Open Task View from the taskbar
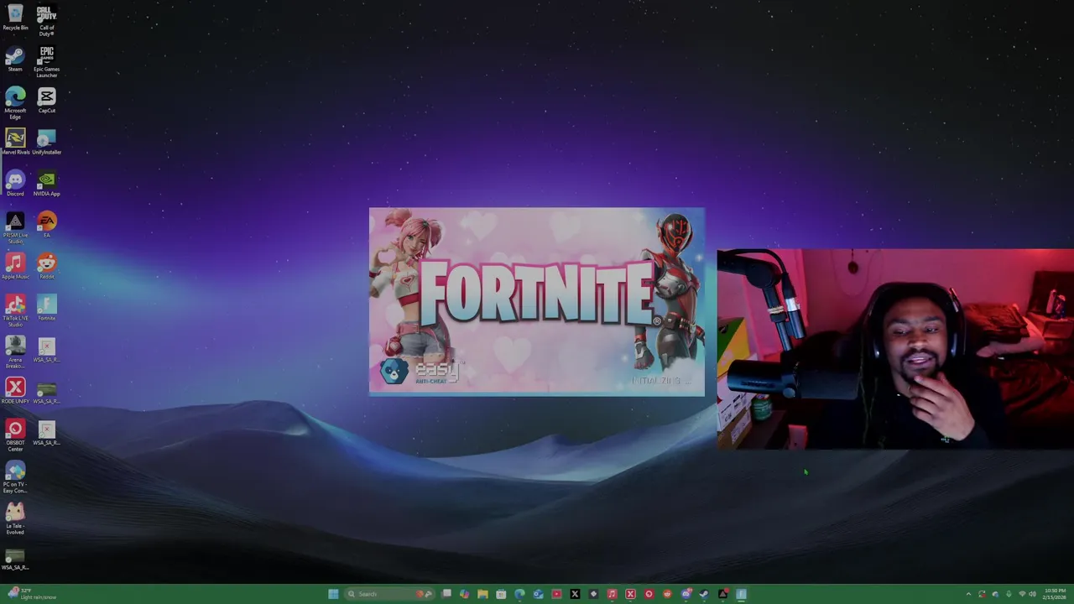 [x=446, y=594]
